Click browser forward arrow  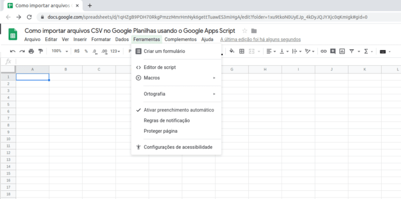(x=19, y=17)
